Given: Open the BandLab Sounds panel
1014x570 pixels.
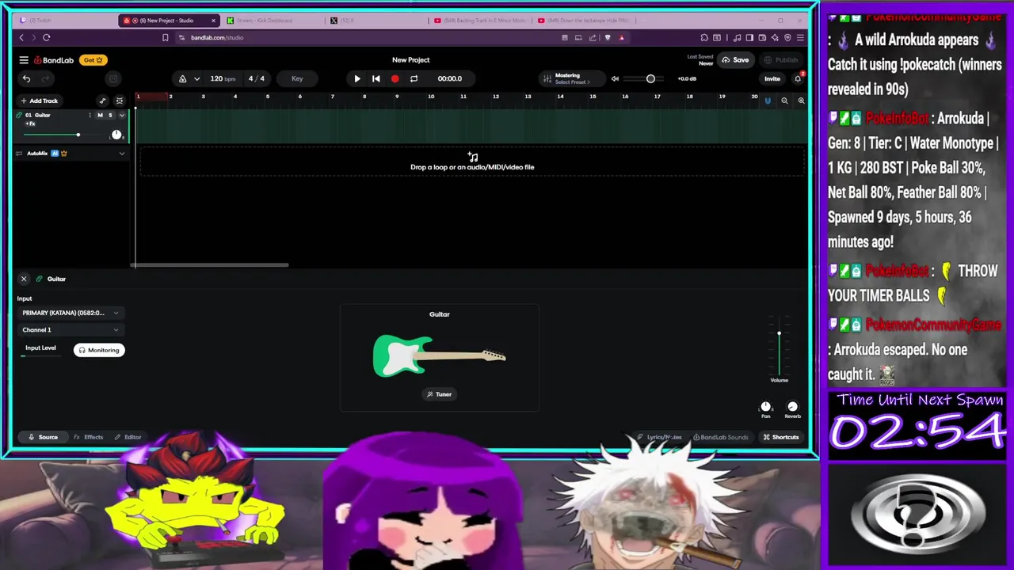Looking at the screenshot, I should [x=720, y=437].
